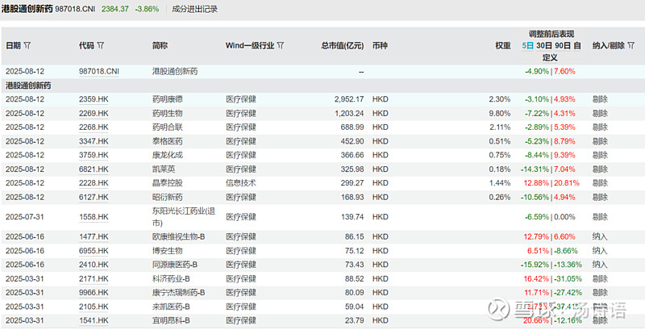This screenshot has width=645, height=330.
Task: Open the Wind一级行业 filter icon
Action: [280, 46]
